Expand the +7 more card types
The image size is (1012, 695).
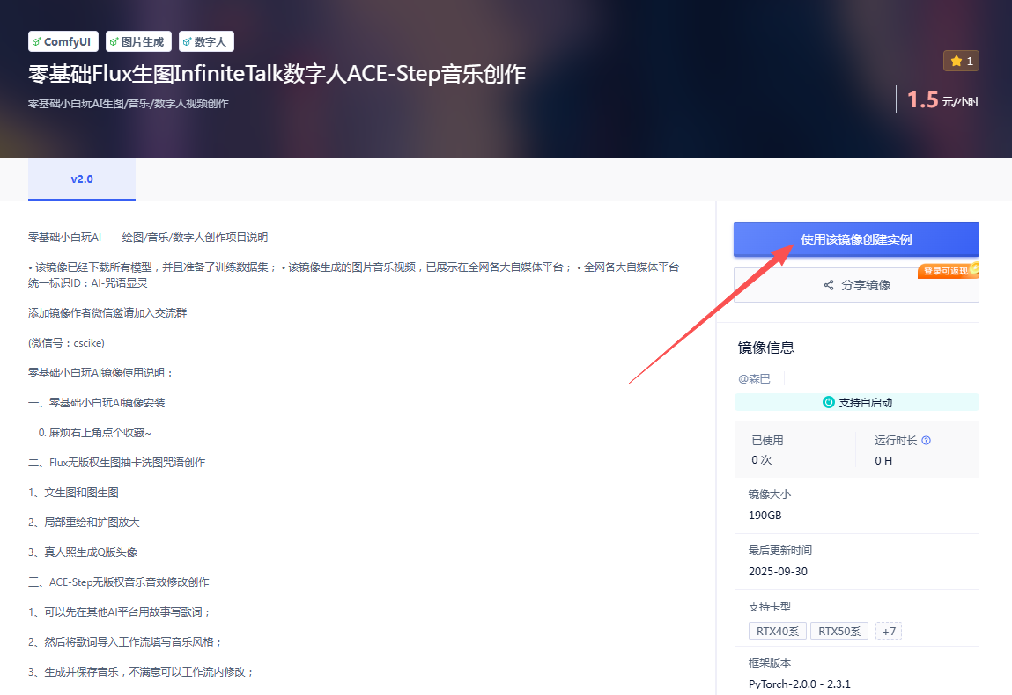889,631
